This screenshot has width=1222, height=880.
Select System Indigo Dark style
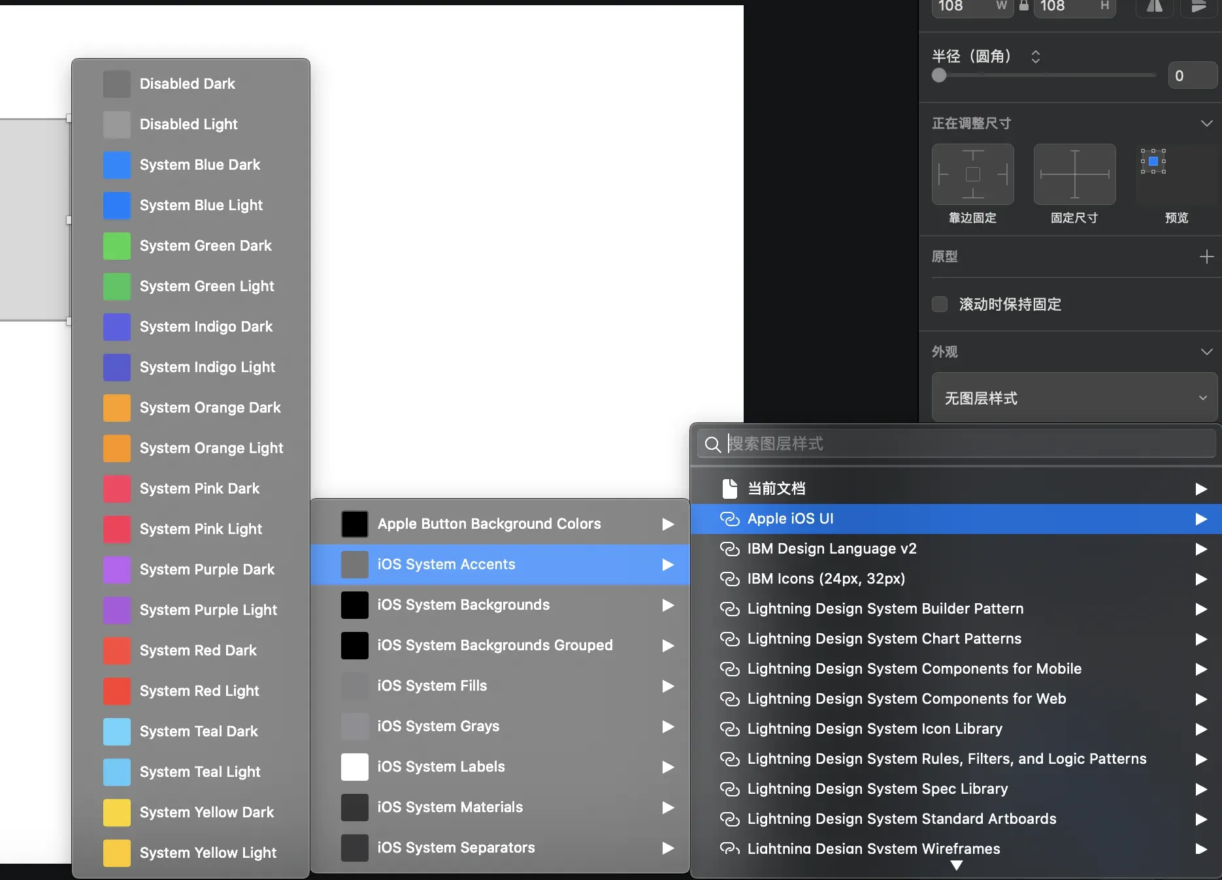point(190,326)
